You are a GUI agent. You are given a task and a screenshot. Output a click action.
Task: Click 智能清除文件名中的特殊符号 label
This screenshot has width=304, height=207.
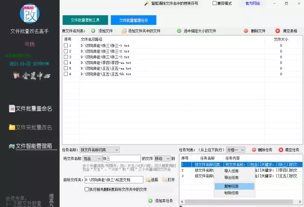pyautogui.click(x=174, y=4)
